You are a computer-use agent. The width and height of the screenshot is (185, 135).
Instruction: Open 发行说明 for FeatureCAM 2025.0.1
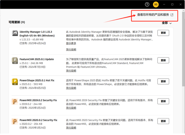coord(71,71)
